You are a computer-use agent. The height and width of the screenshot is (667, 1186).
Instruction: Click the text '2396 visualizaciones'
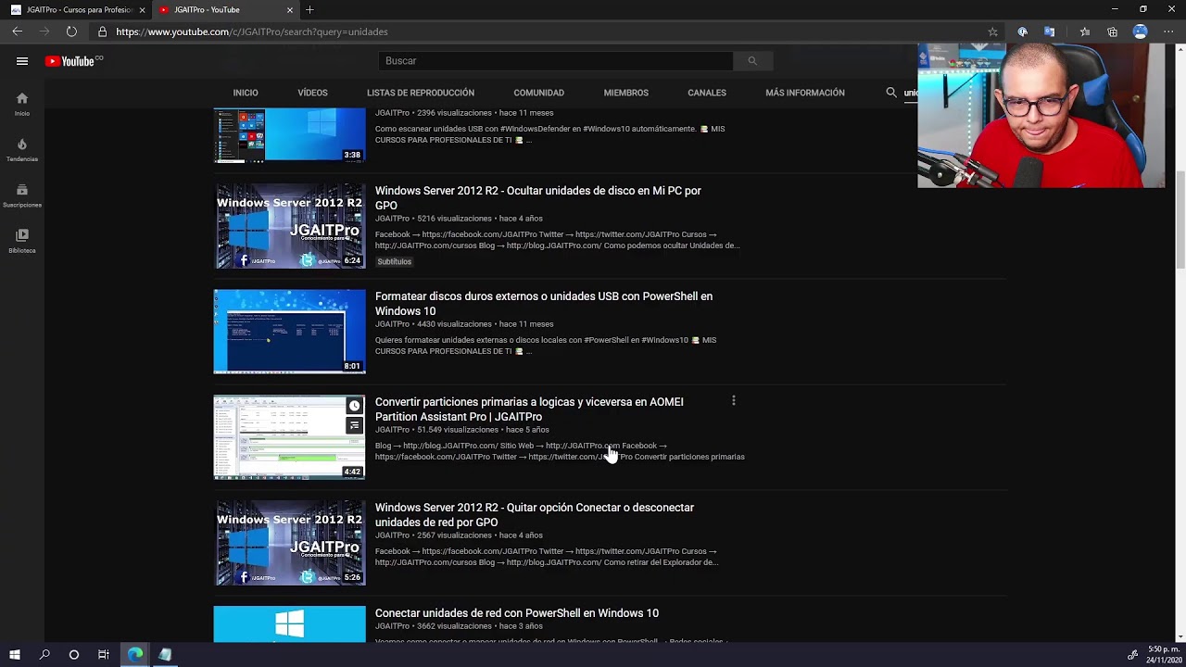click(x=455, y=113)
